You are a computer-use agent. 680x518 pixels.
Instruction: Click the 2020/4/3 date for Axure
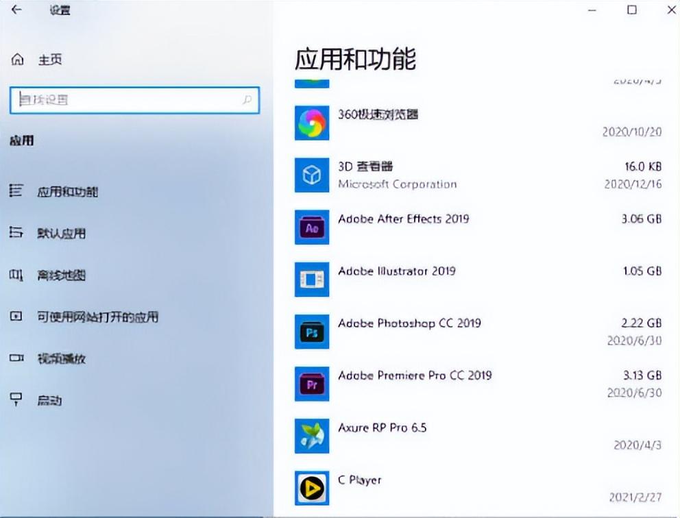click(x=637, y=445)
